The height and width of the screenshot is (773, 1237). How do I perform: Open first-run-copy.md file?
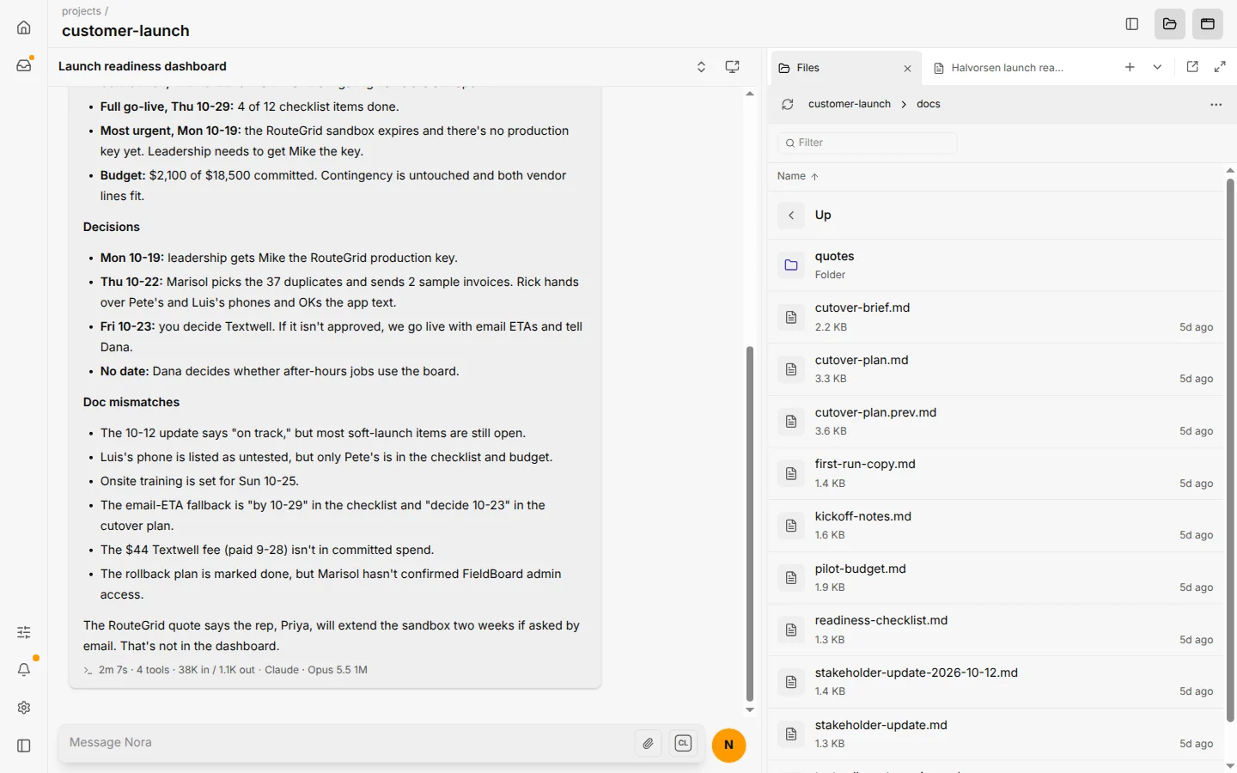(996, 473)
